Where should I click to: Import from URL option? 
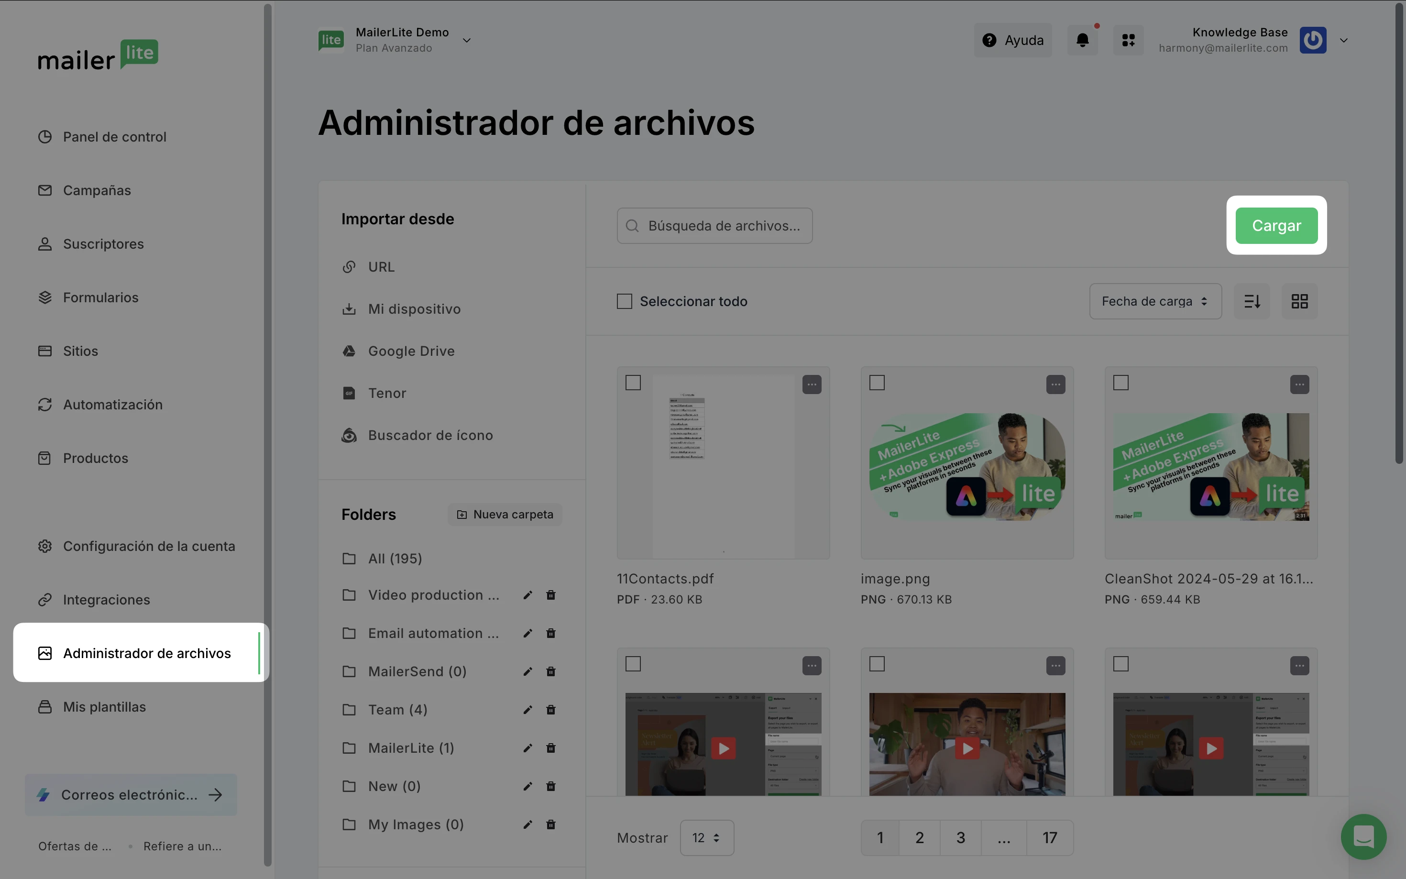tap(369, 267)
